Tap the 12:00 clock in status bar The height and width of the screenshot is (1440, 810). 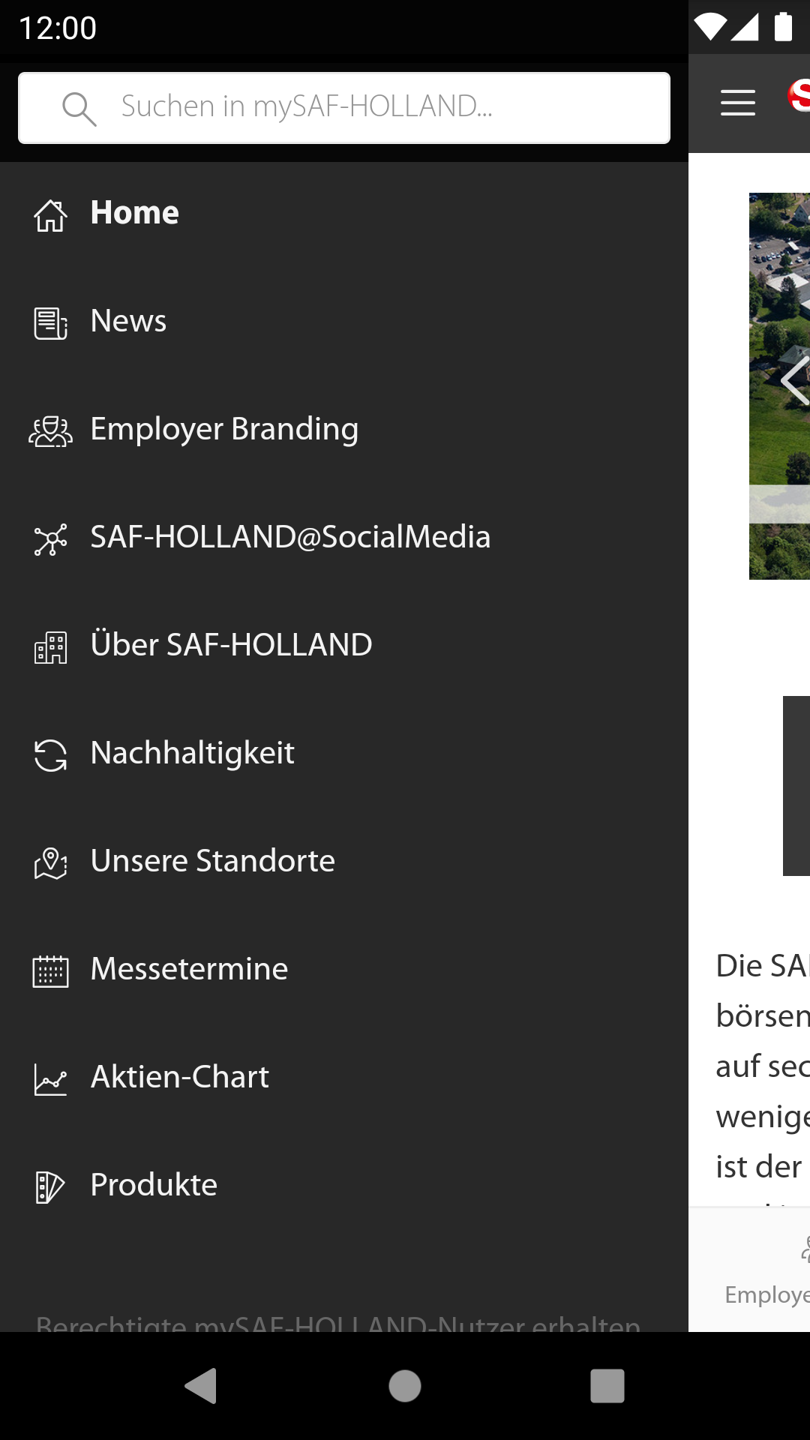(x=58, y=28)
